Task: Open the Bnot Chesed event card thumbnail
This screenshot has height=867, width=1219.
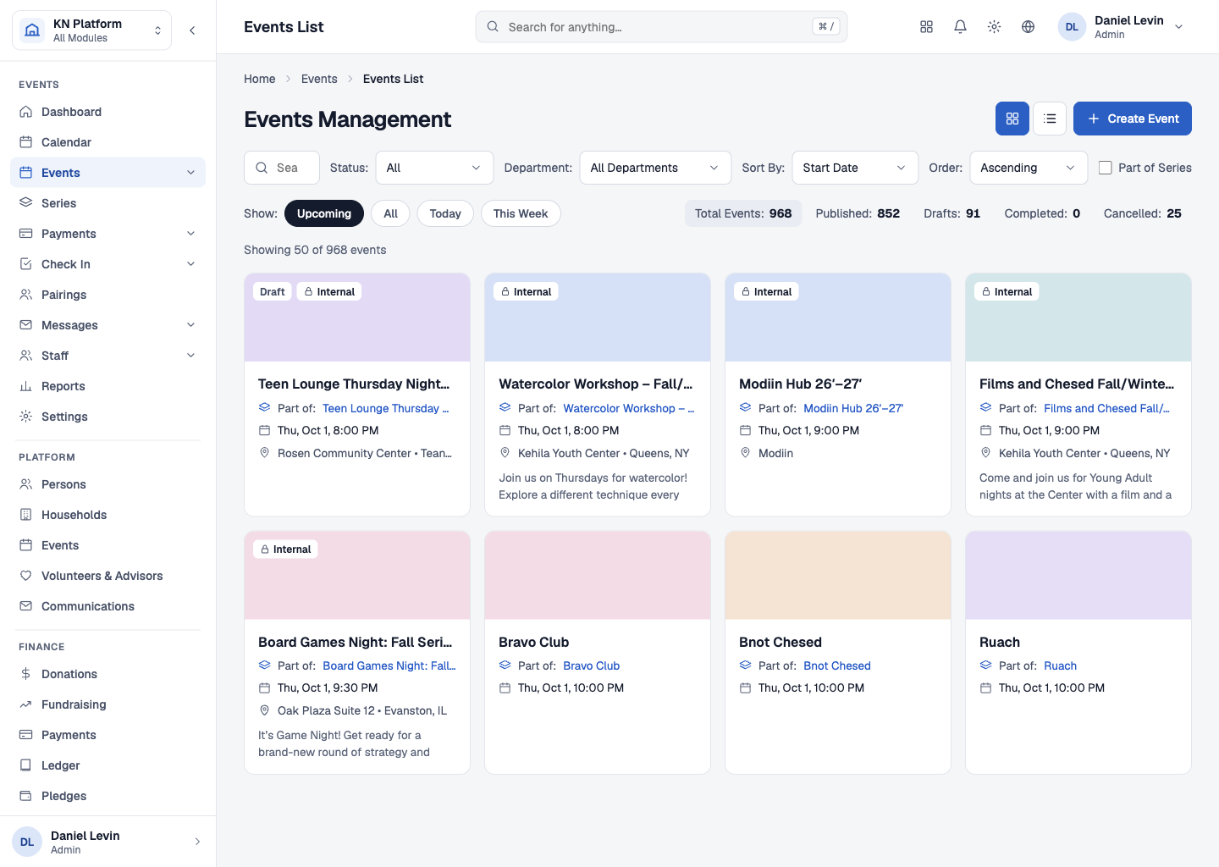Action: [838, 576]
